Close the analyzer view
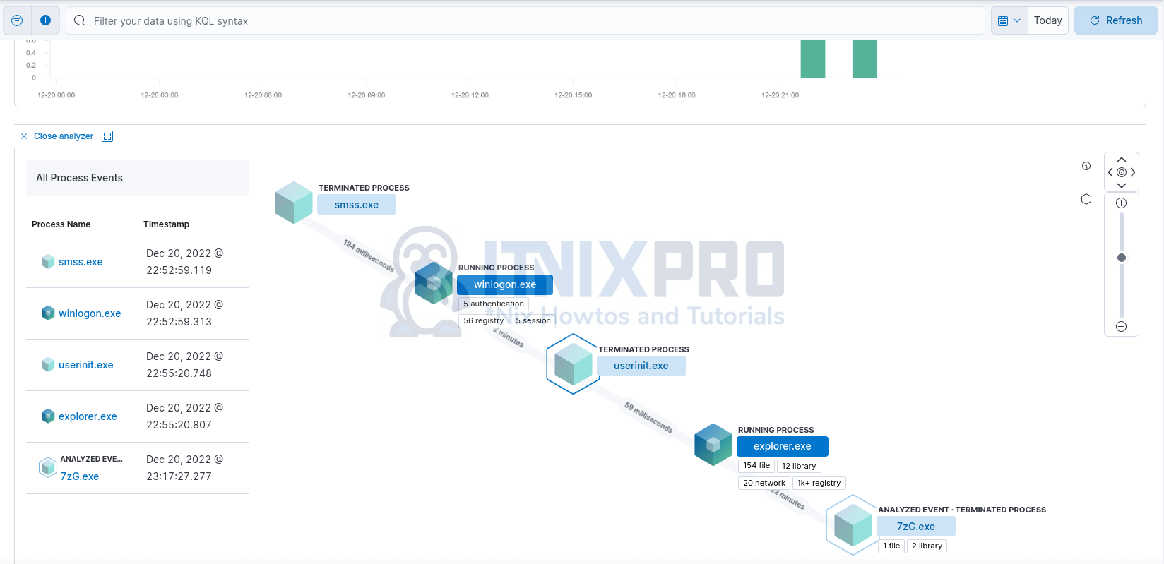1164x564 pixels. 57,136
